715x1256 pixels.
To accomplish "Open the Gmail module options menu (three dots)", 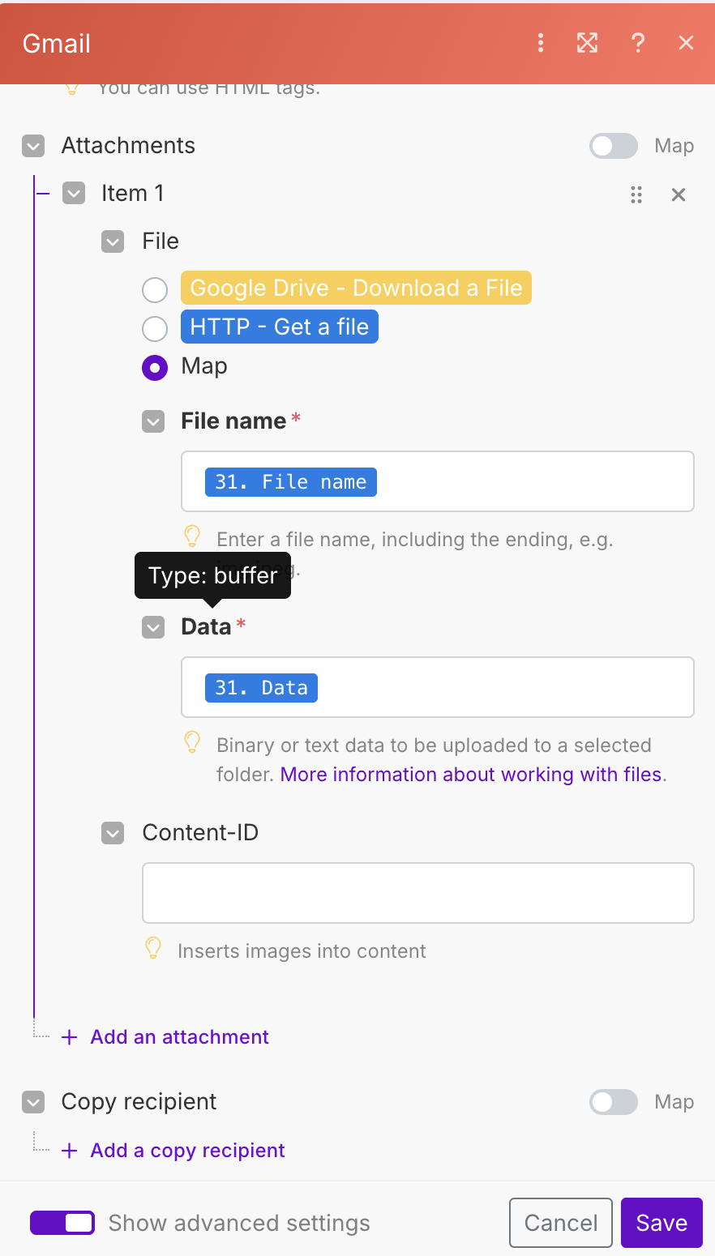I will click(541, 43).
